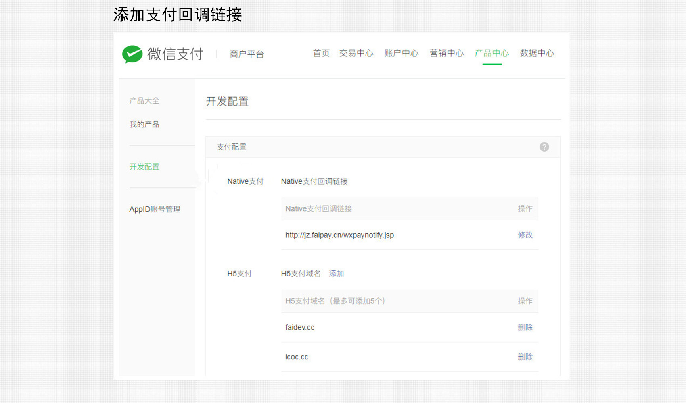
Task: Open 开发配置 in the sidebar
Action: 144,167
